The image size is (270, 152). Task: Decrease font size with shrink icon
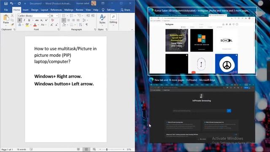pyautogui.click(x=57, y=25)
